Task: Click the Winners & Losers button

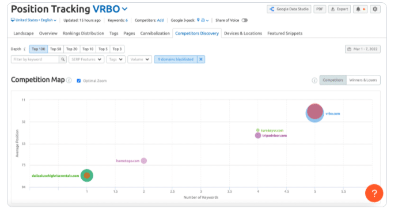Action: 363,80
